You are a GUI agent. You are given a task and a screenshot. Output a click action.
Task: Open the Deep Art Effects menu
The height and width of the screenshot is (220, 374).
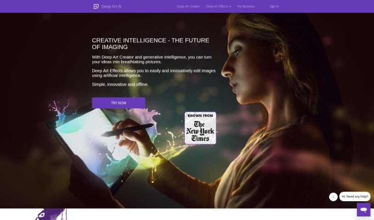(217, 6)
